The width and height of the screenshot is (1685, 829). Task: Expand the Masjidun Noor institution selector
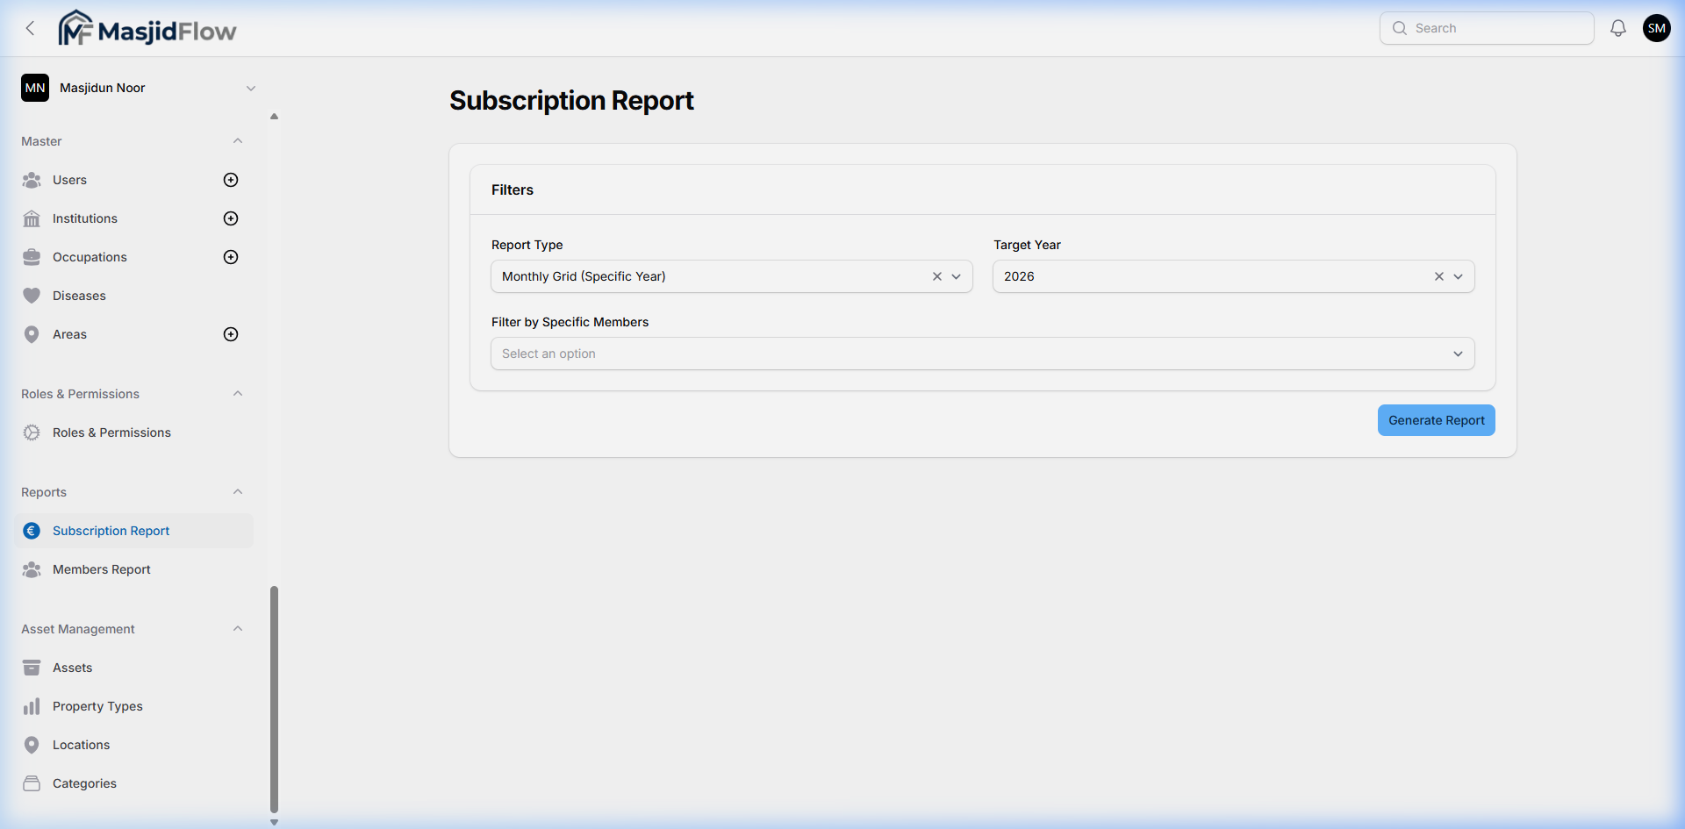pos(251,88)
